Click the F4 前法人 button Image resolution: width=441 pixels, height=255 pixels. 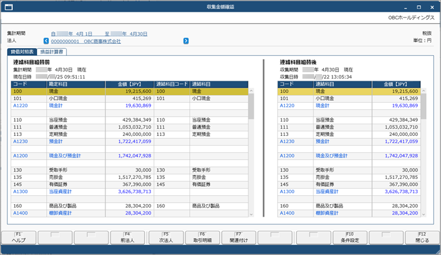[x=127, y=237]
